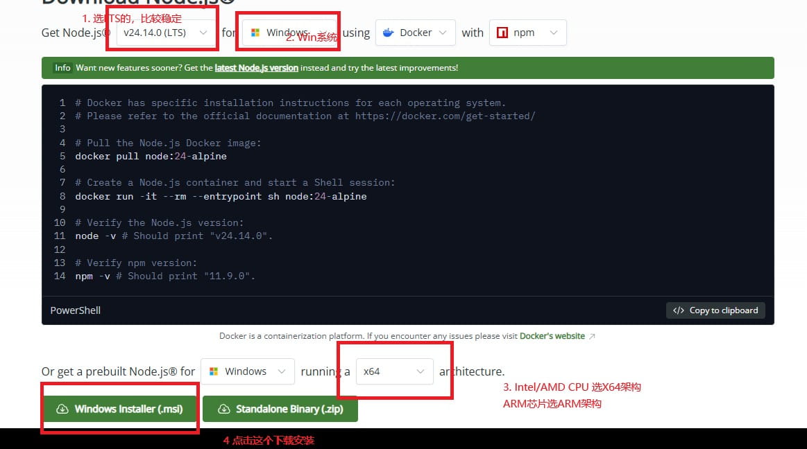The width and height of the screenshot is (807, 449).
Task: Click download icon on Standalone Binary button
Action: [224, 409]
